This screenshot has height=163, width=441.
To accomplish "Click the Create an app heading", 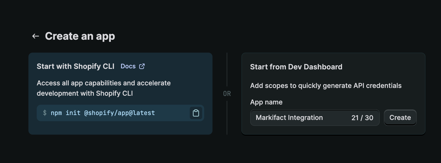I will pos(80,36).
